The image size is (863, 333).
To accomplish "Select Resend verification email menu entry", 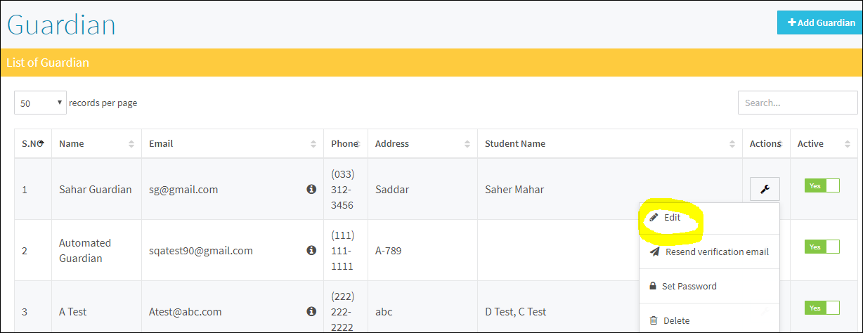I will pyautogui.click(x=709, y=252).
